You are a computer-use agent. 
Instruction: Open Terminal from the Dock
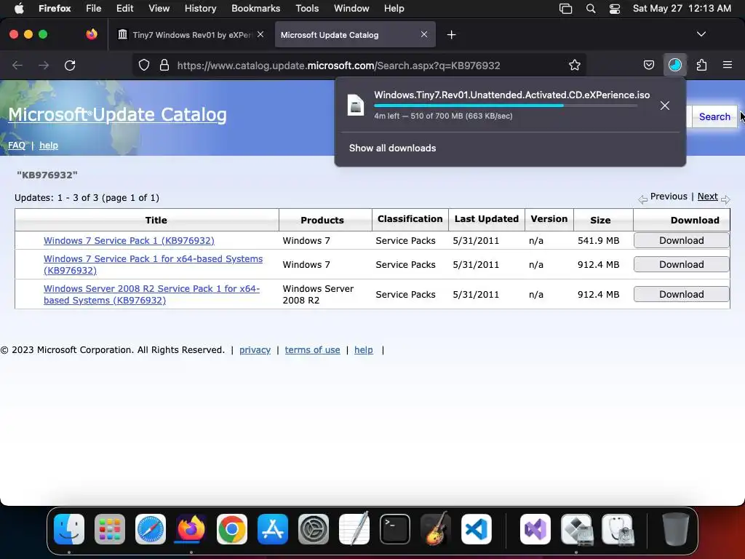[x=395, y=529]
